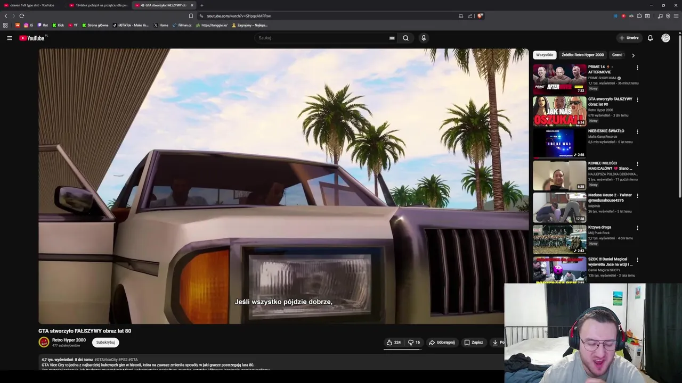The height and width of the screenshot is (383, 682).
Task: Open PRIME 14 AFTERMOVIE video thumbnail
Action: pyautogui.click(x=559, y=79)
